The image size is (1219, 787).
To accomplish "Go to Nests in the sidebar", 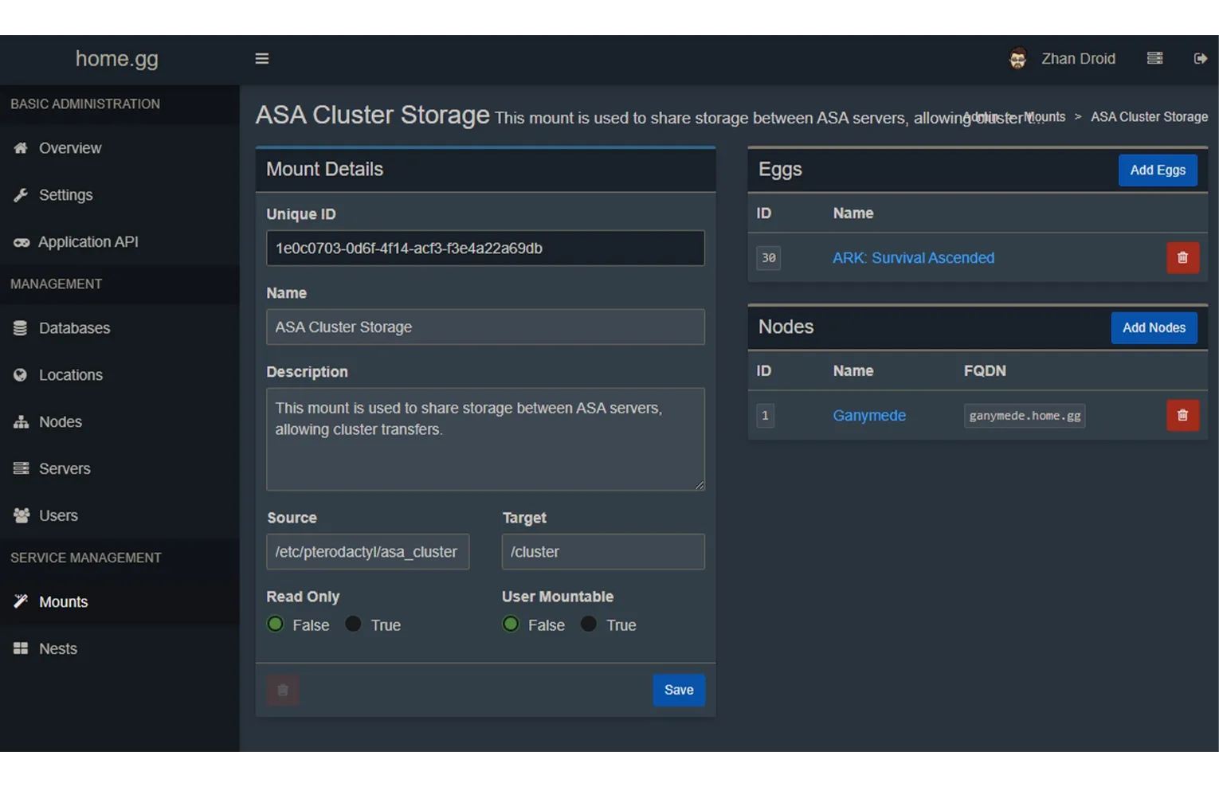I will tap(57, 648).
